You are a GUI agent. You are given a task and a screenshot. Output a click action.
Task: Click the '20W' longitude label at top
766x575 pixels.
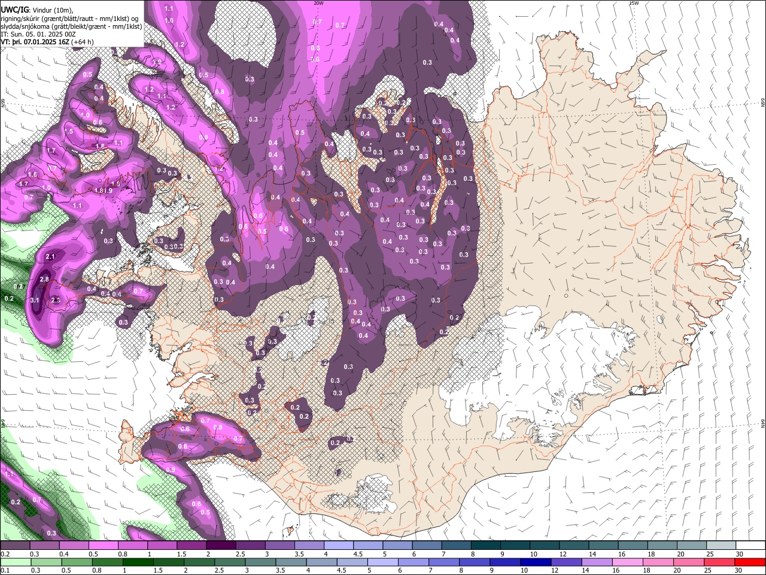[319, 3]
